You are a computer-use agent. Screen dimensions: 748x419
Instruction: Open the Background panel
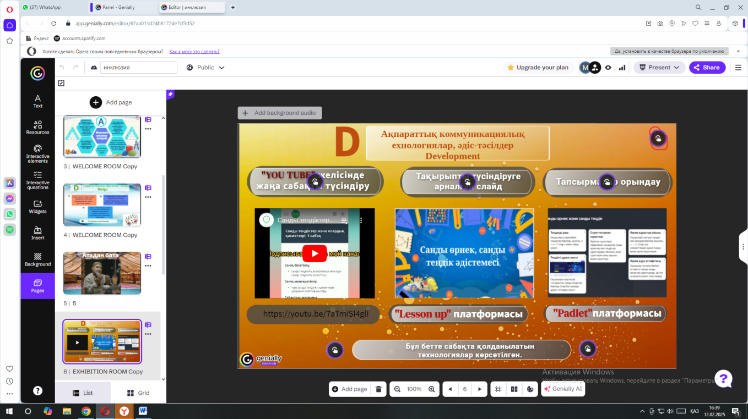37,260
